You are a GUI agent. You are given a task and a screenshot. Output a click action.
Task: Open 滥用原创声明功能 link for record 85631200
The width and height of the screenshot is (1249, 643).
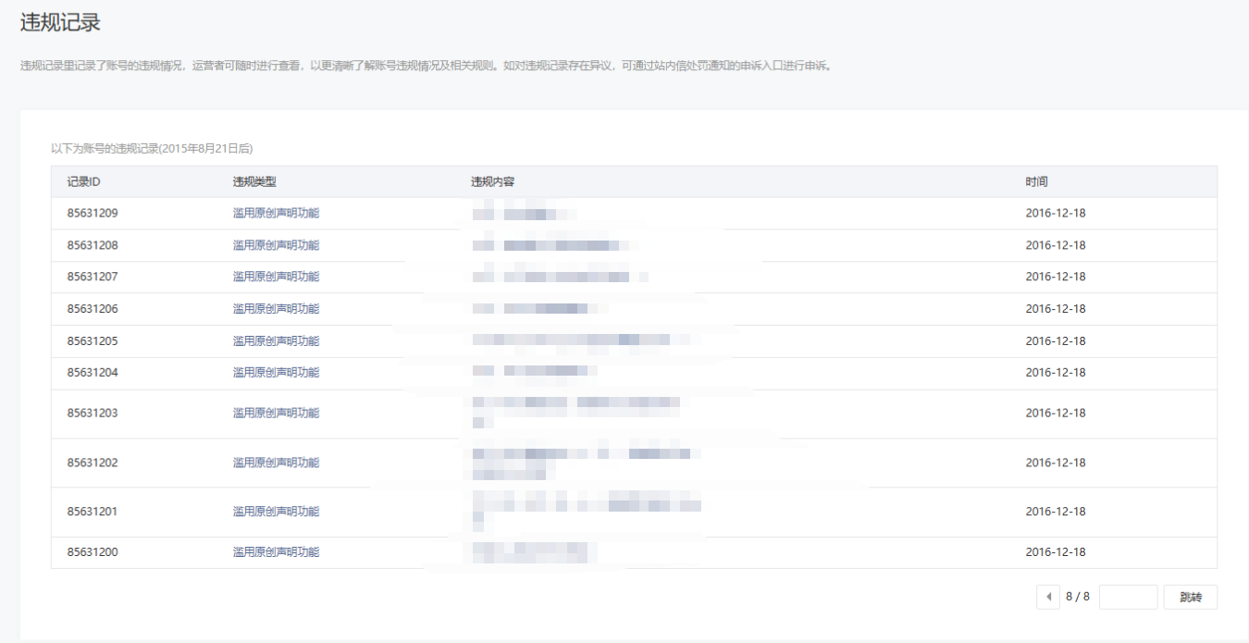[x=276, y=552]
